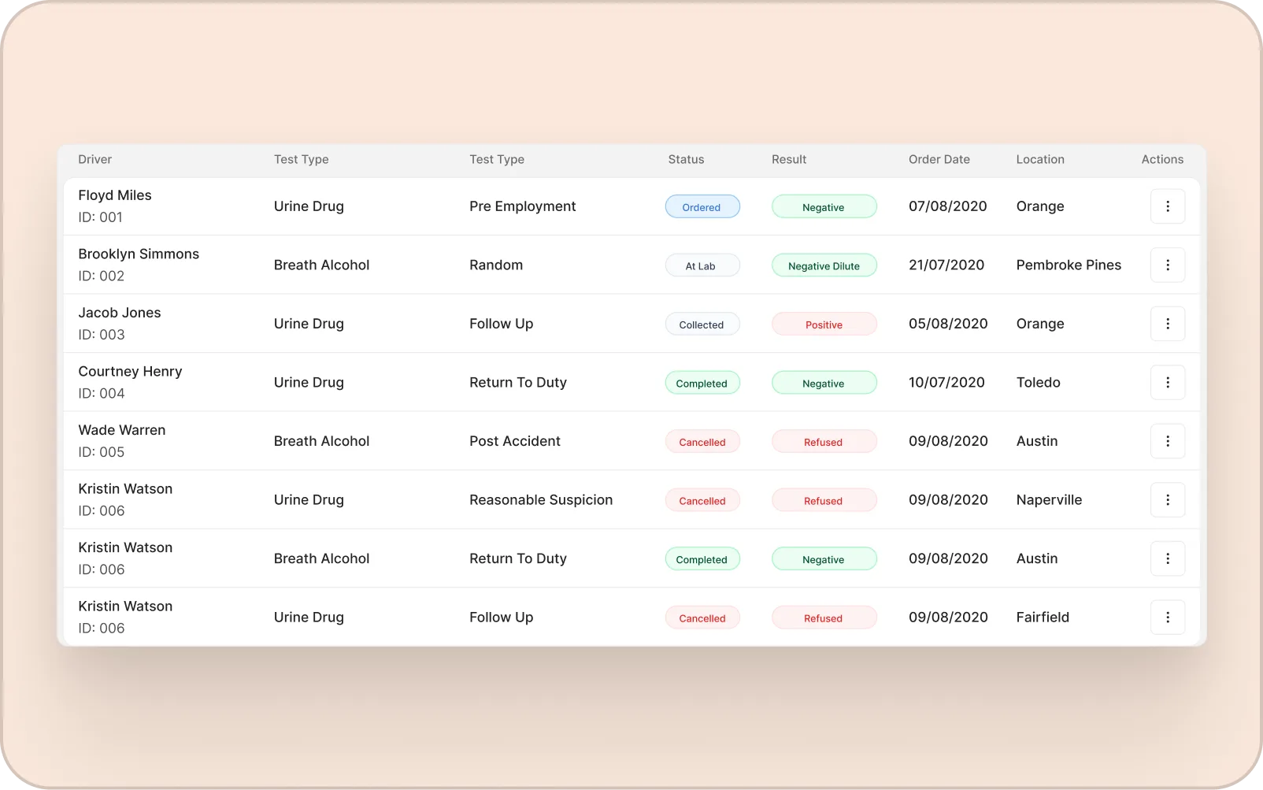
Task: Click ID: 001 text
Action: pyautogui.click(x=101, y=217)
